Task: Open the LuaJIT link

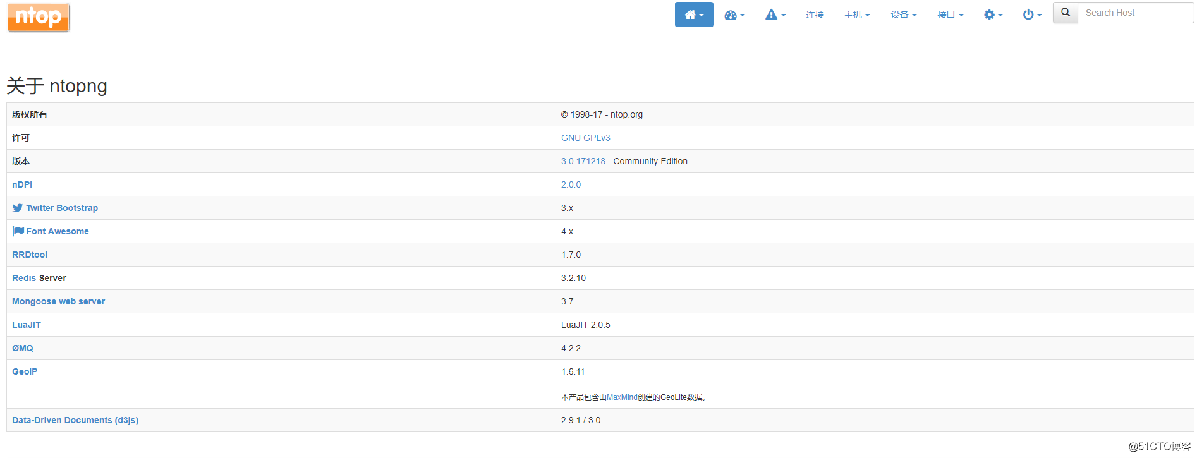Action: tap(27, 325)
